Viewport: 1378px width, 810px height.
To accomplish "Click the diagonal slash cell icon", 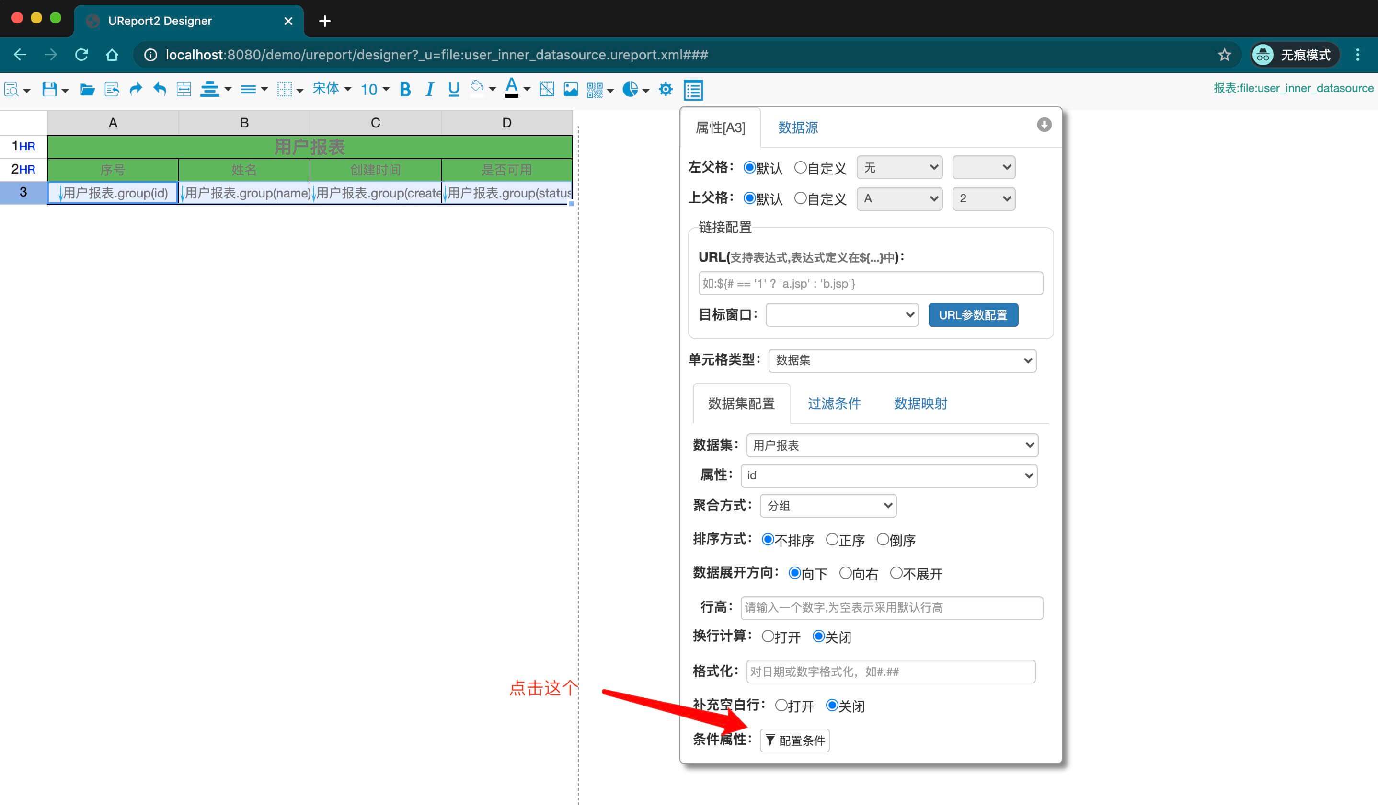I will pos(546,89).
